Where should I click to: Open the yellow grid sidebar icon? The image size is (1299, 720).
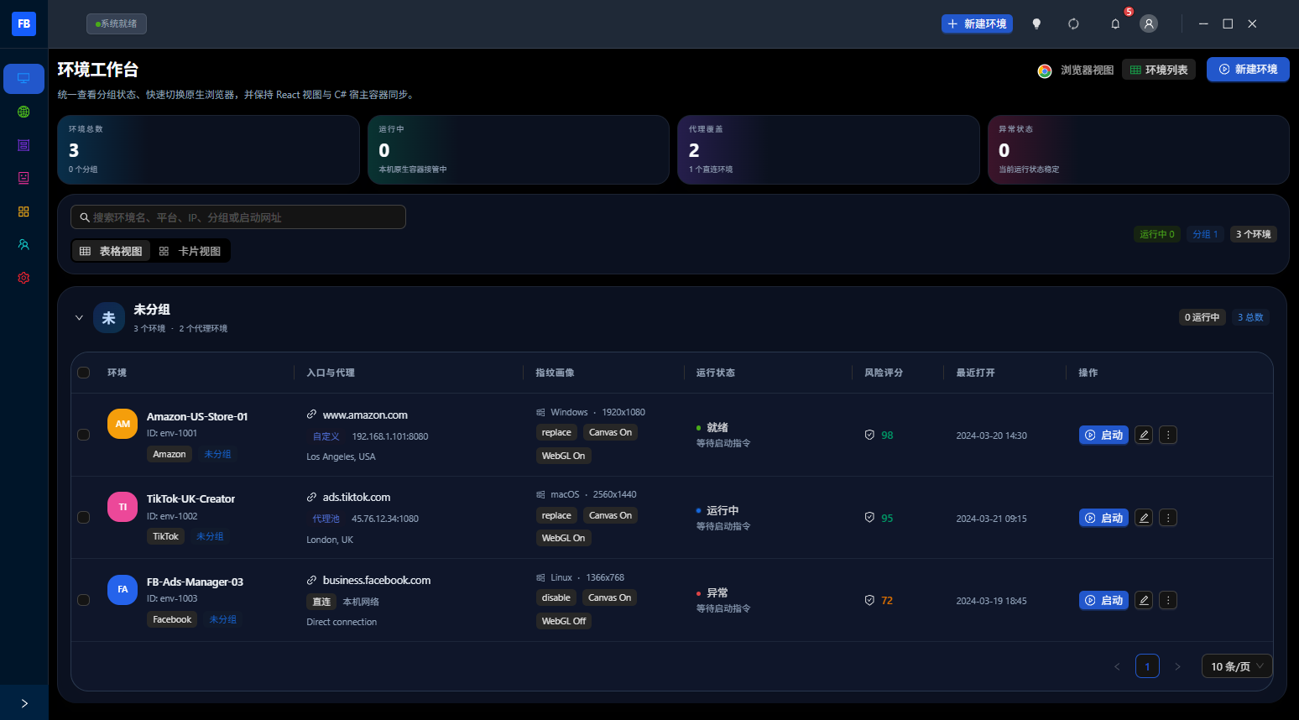pos(23,211)
